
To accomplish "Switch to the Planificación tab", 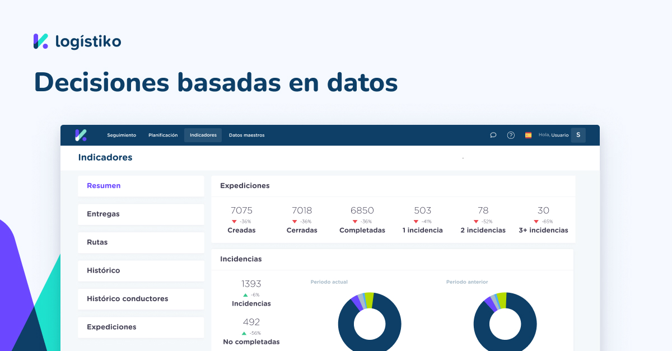I will click(x=163, y=135).
